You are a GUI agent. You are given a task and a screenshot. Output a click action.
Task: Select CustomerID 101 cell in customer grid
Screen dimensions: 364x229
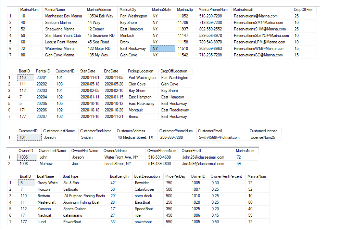[29, 137]
